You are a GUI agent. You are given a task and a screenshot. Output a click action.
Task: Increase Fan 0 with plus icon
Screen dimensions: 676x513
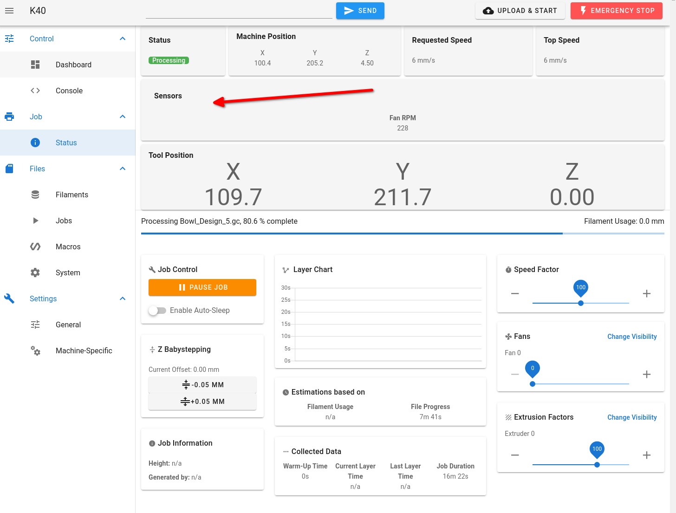click(647, 374)
